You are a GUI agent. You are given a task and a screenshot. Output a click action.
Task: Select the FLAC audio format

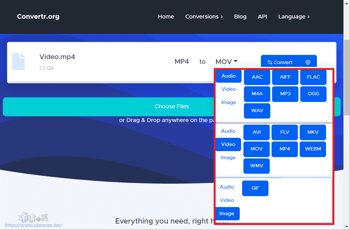pos(313,77)
